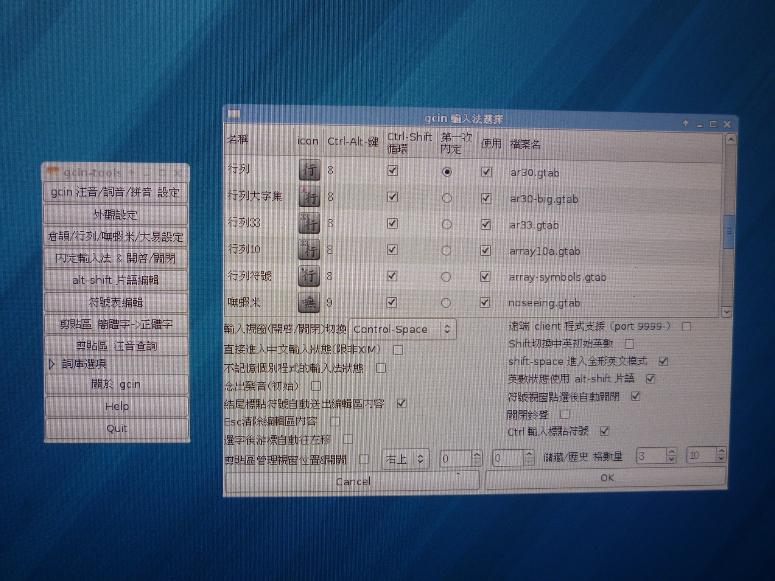Decrease the history count spinner showing 10
This screenshot has width=775, height=581.
721,458
